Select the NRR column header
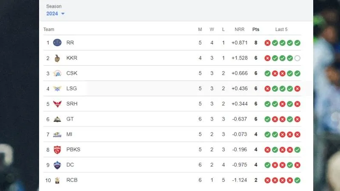This screenshot has width=340, height=191. (239, 29)
